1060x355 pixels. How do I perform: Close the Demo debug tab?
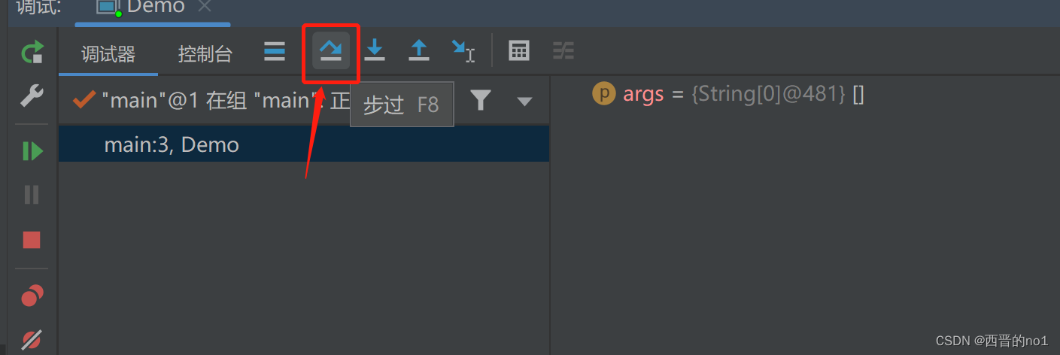(x=204, y=7)
